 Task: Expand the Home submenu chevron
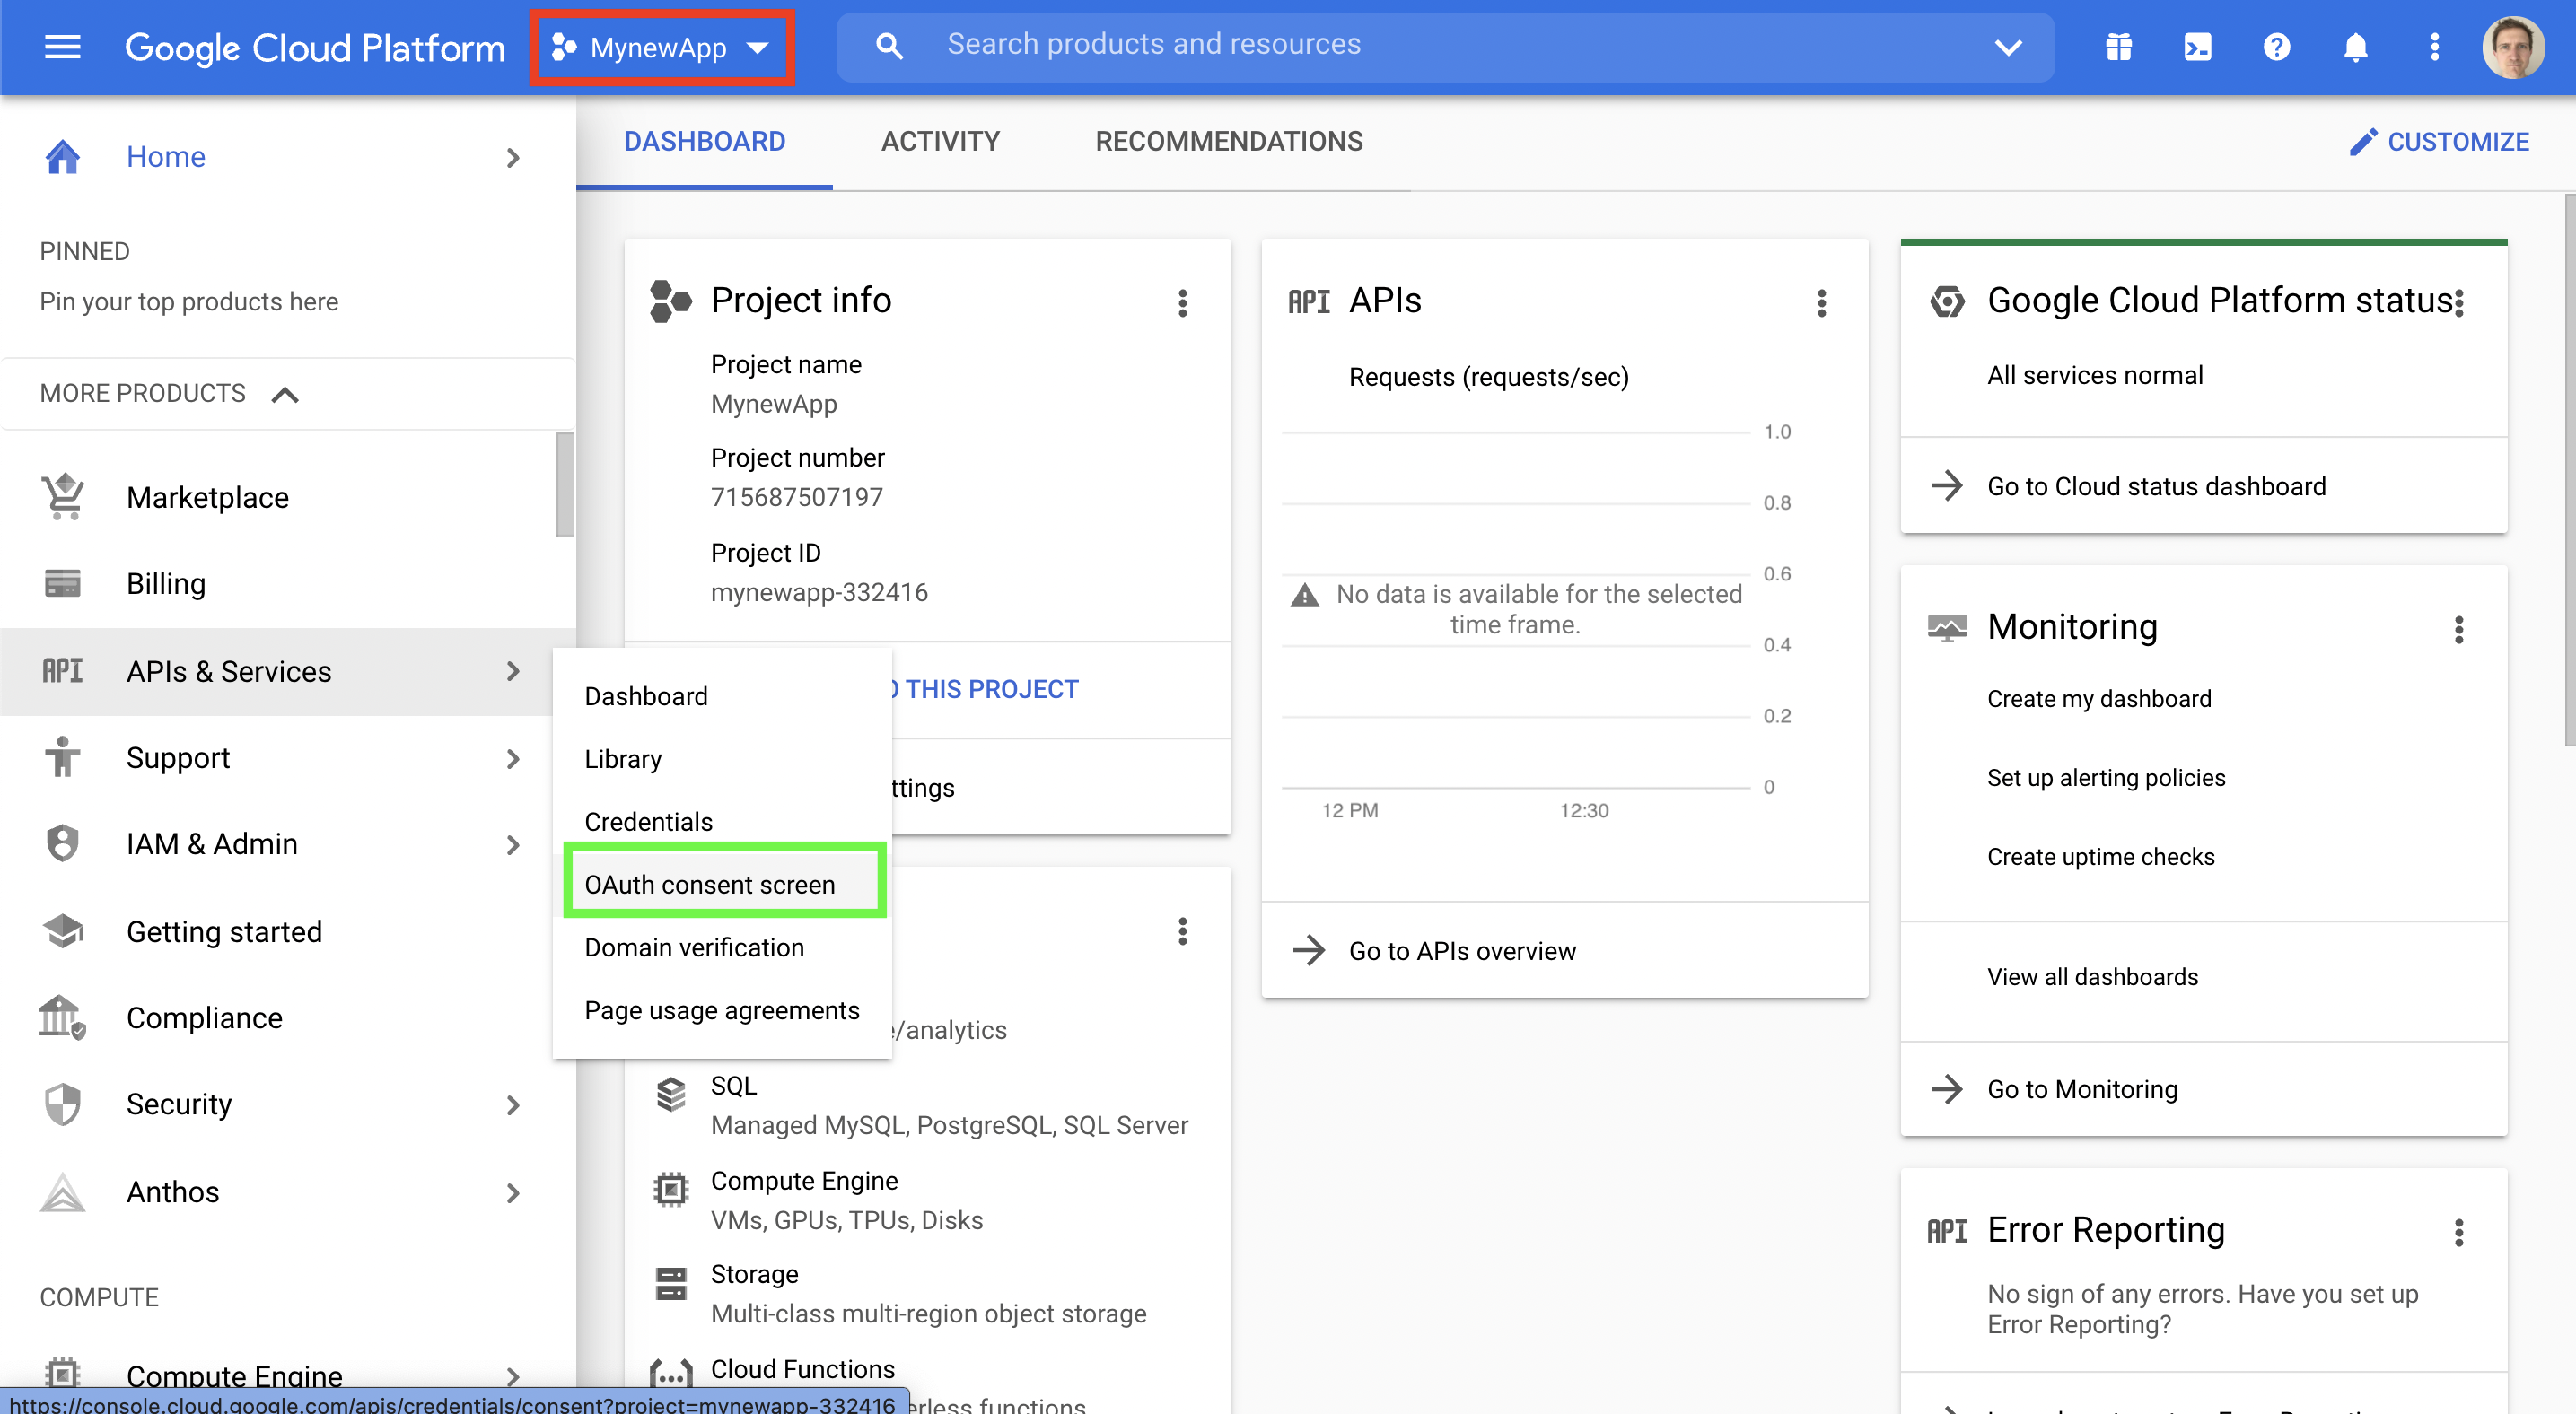tap(513, 158)
